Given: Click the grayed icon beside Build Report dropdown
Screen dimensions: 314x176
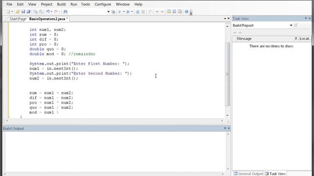Looking at the screenshot, I should [x=296, y=25].
